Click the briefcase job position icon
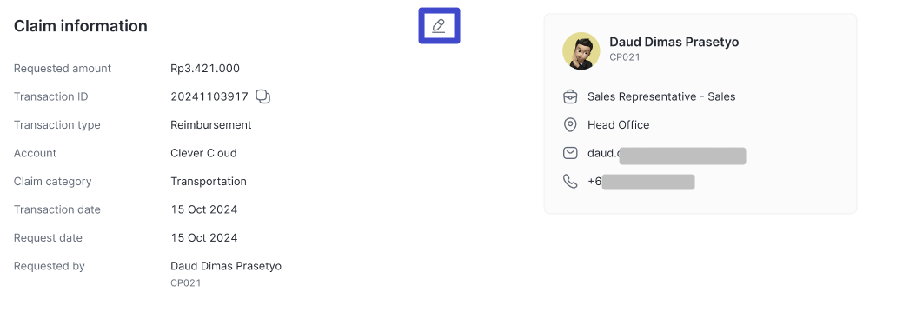 (x=570, y=97)
